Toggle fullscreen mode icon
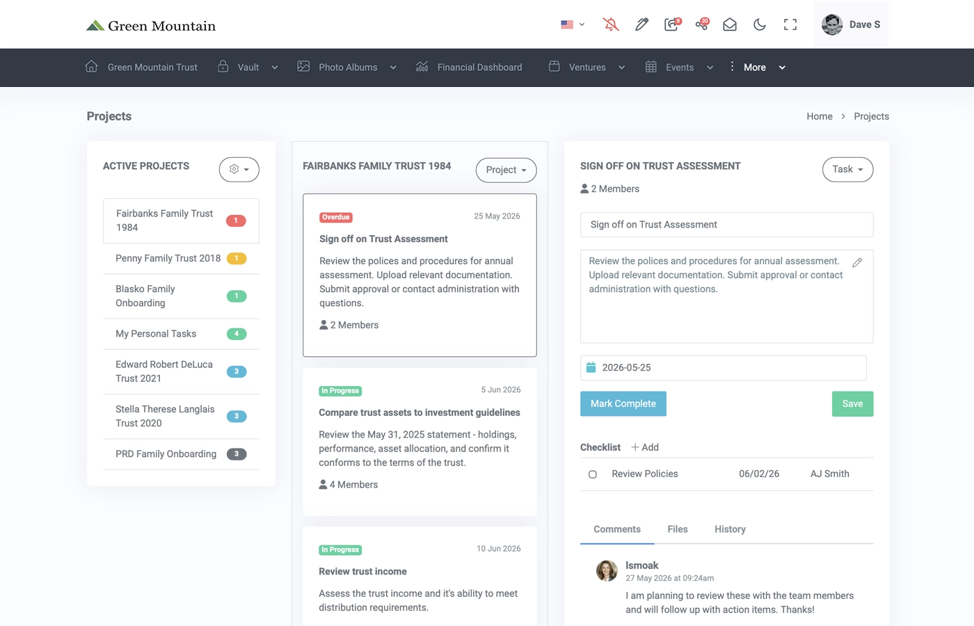This screenshot has height=626, width=974. pyautogui.click(x=790, y=24)
